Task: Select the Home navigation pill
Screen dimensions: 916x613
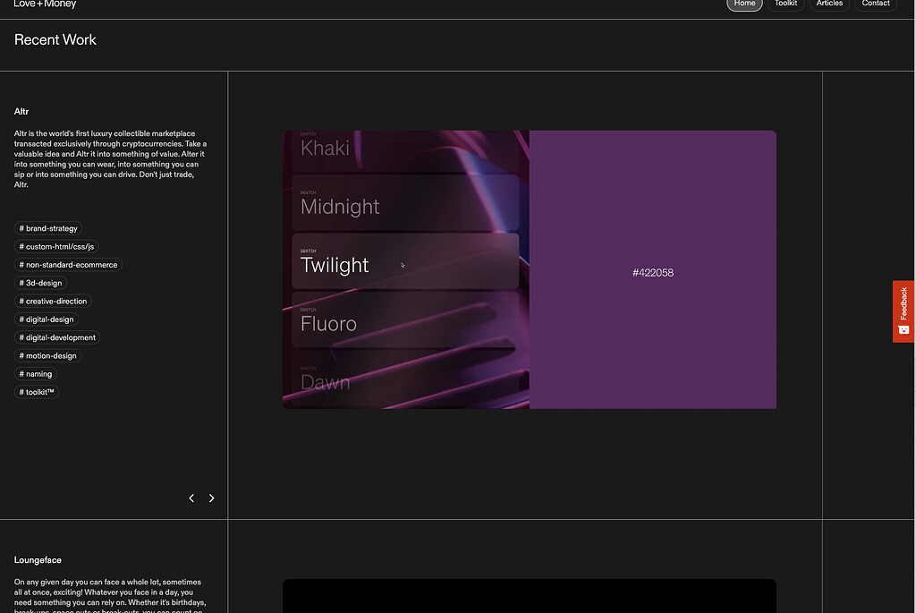Action: [744, 4]
